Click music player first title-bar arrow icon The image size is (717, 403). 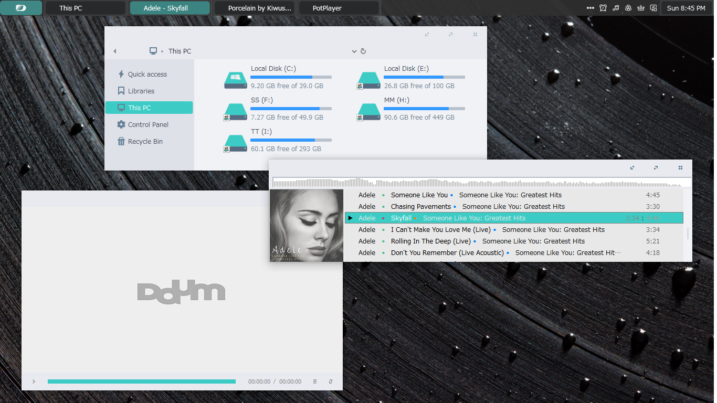(632, 168)
